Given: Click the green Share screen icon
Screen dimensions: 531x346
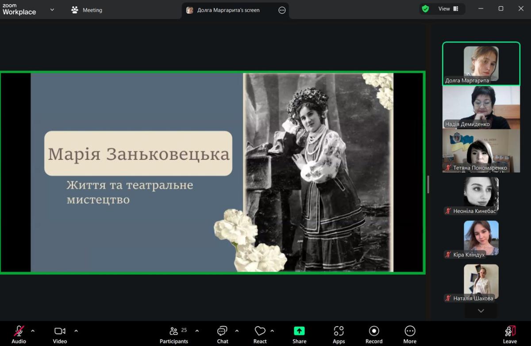Looking at the screenshot, I should pos(299,331).
